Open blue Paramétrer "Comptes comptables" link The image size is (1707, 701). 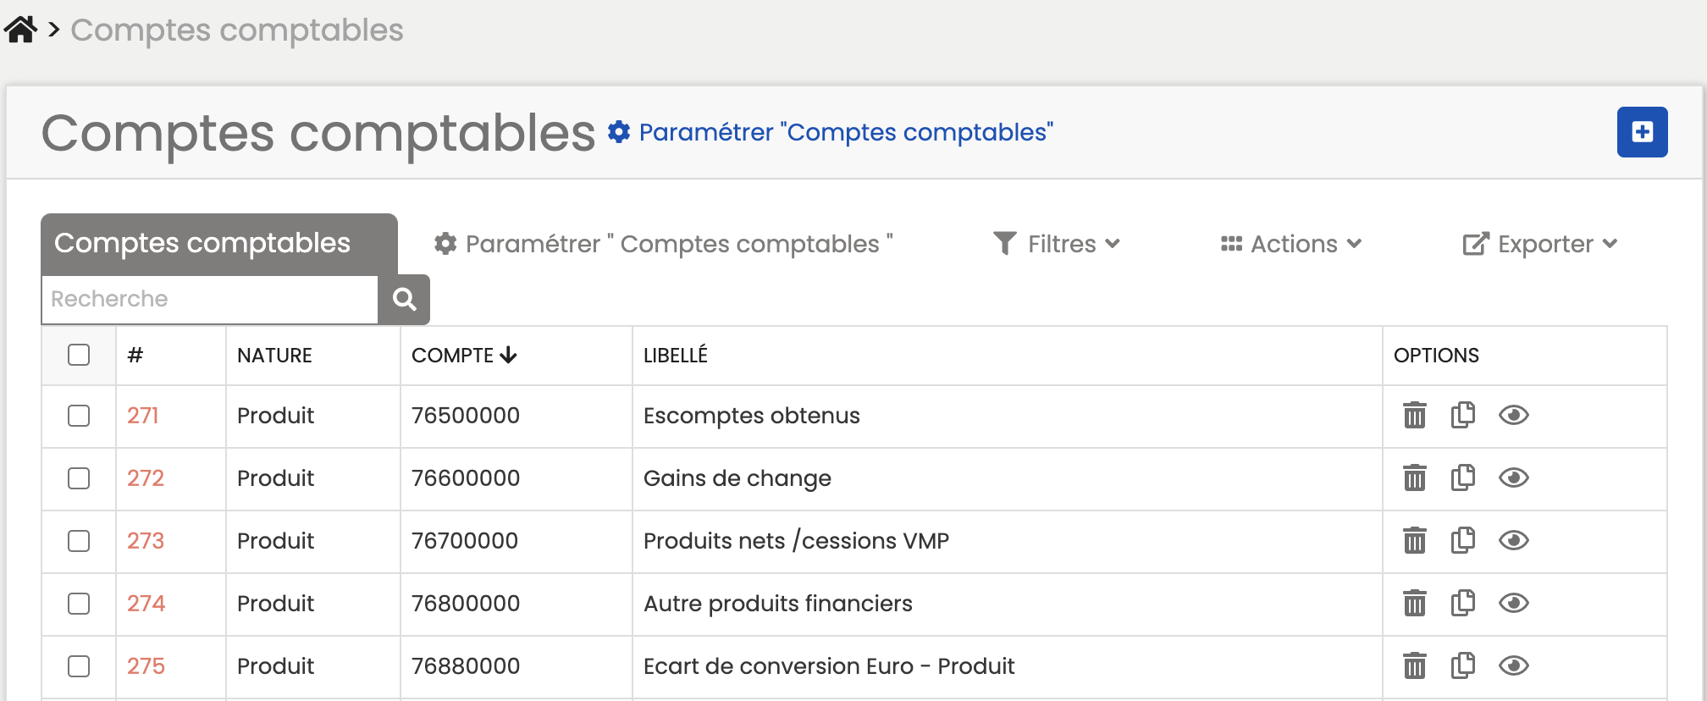pyautogui.click(x=831, y=132)
